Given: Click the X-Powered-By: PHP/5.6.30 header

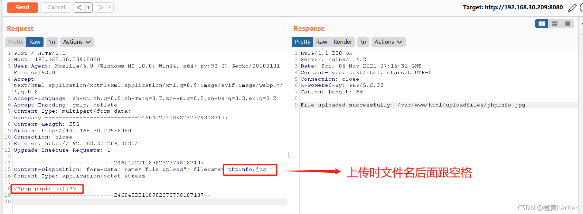Looking at the screenshot, I should point(342,85).
